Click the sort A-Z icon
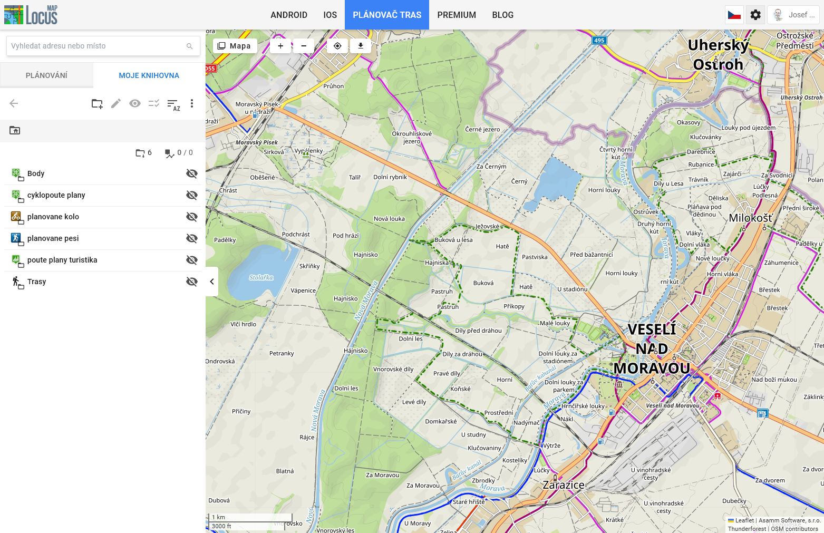 pos(173,104)
